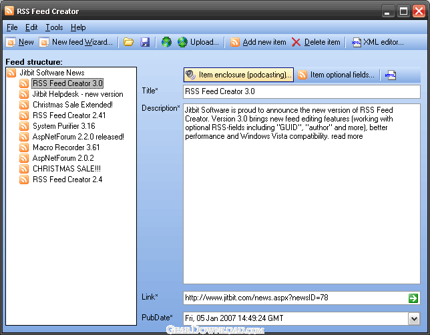Click the RSS app icon in title bar

point(9,11)
